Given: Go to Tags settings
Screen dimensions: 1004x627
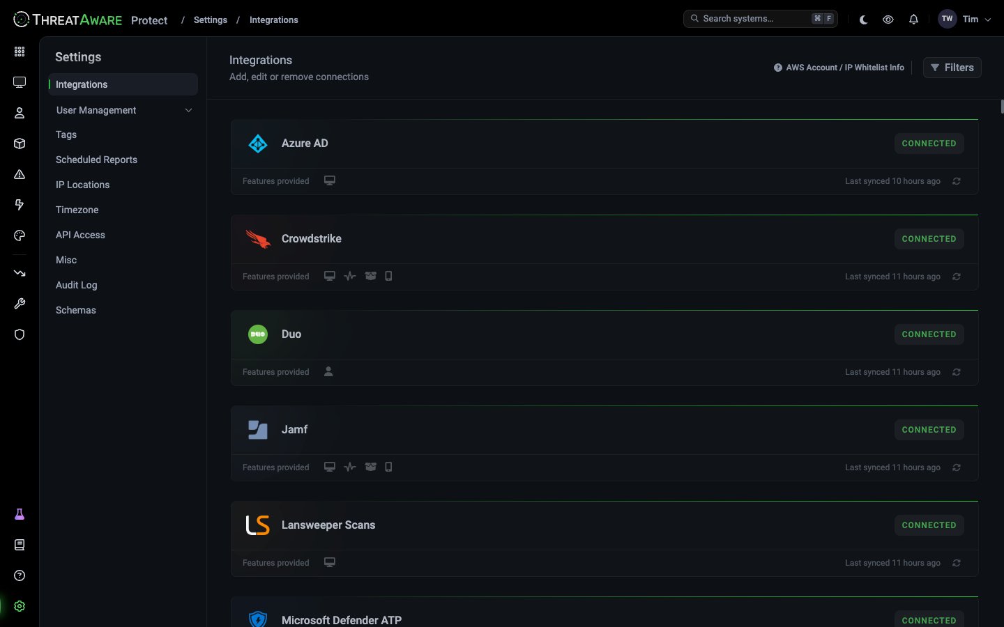Looking at the screenshot, I should 66,134.
